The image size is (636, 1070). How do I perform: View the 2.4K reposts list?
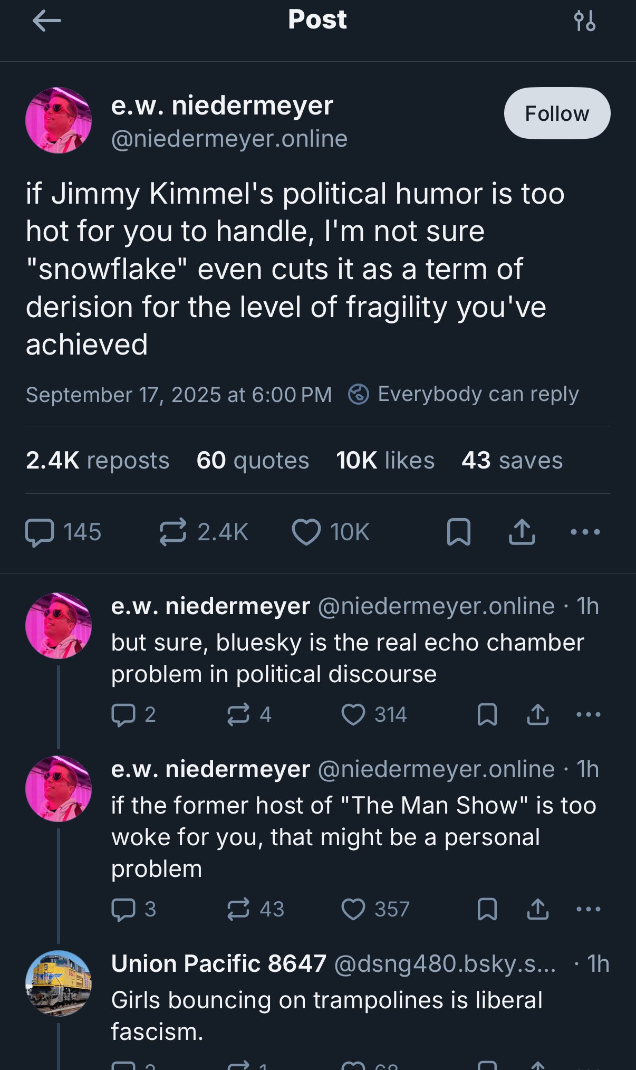(98, 460)
